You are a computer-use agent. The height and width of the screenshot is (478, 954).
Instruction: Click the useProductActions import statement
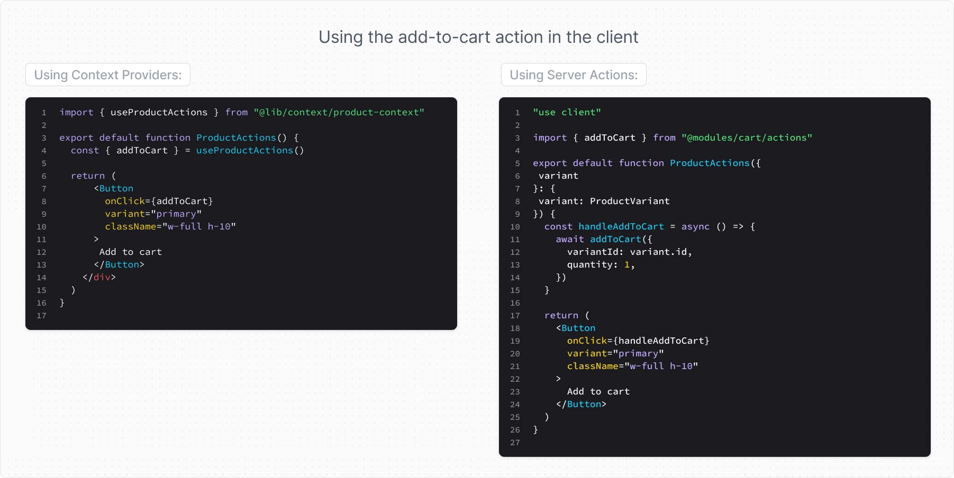click(158, 112)
